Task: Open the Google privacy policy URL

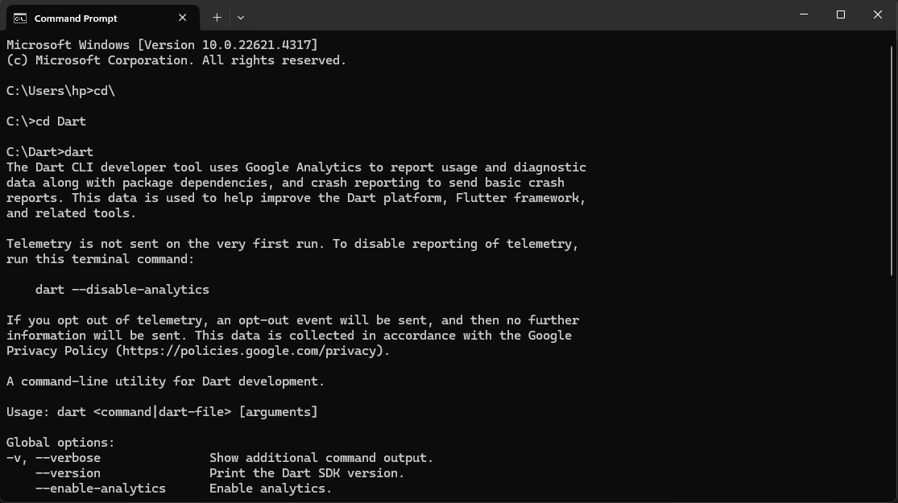Action: pos(251,351)
